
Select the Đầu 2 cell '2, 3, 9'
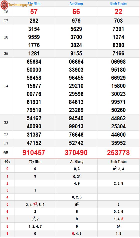tap(119, 184)
